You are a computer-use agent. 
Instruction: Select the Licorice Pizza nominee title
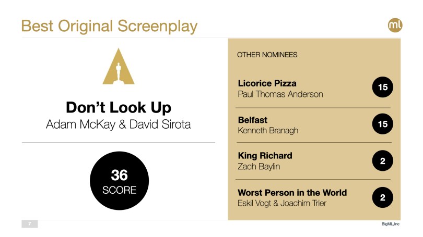point(267,83)
